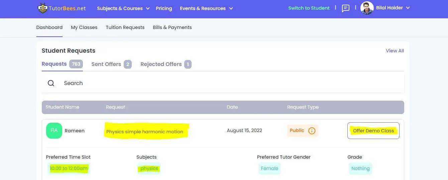Click the TutorBees bee logo icon

pos(42,8)
